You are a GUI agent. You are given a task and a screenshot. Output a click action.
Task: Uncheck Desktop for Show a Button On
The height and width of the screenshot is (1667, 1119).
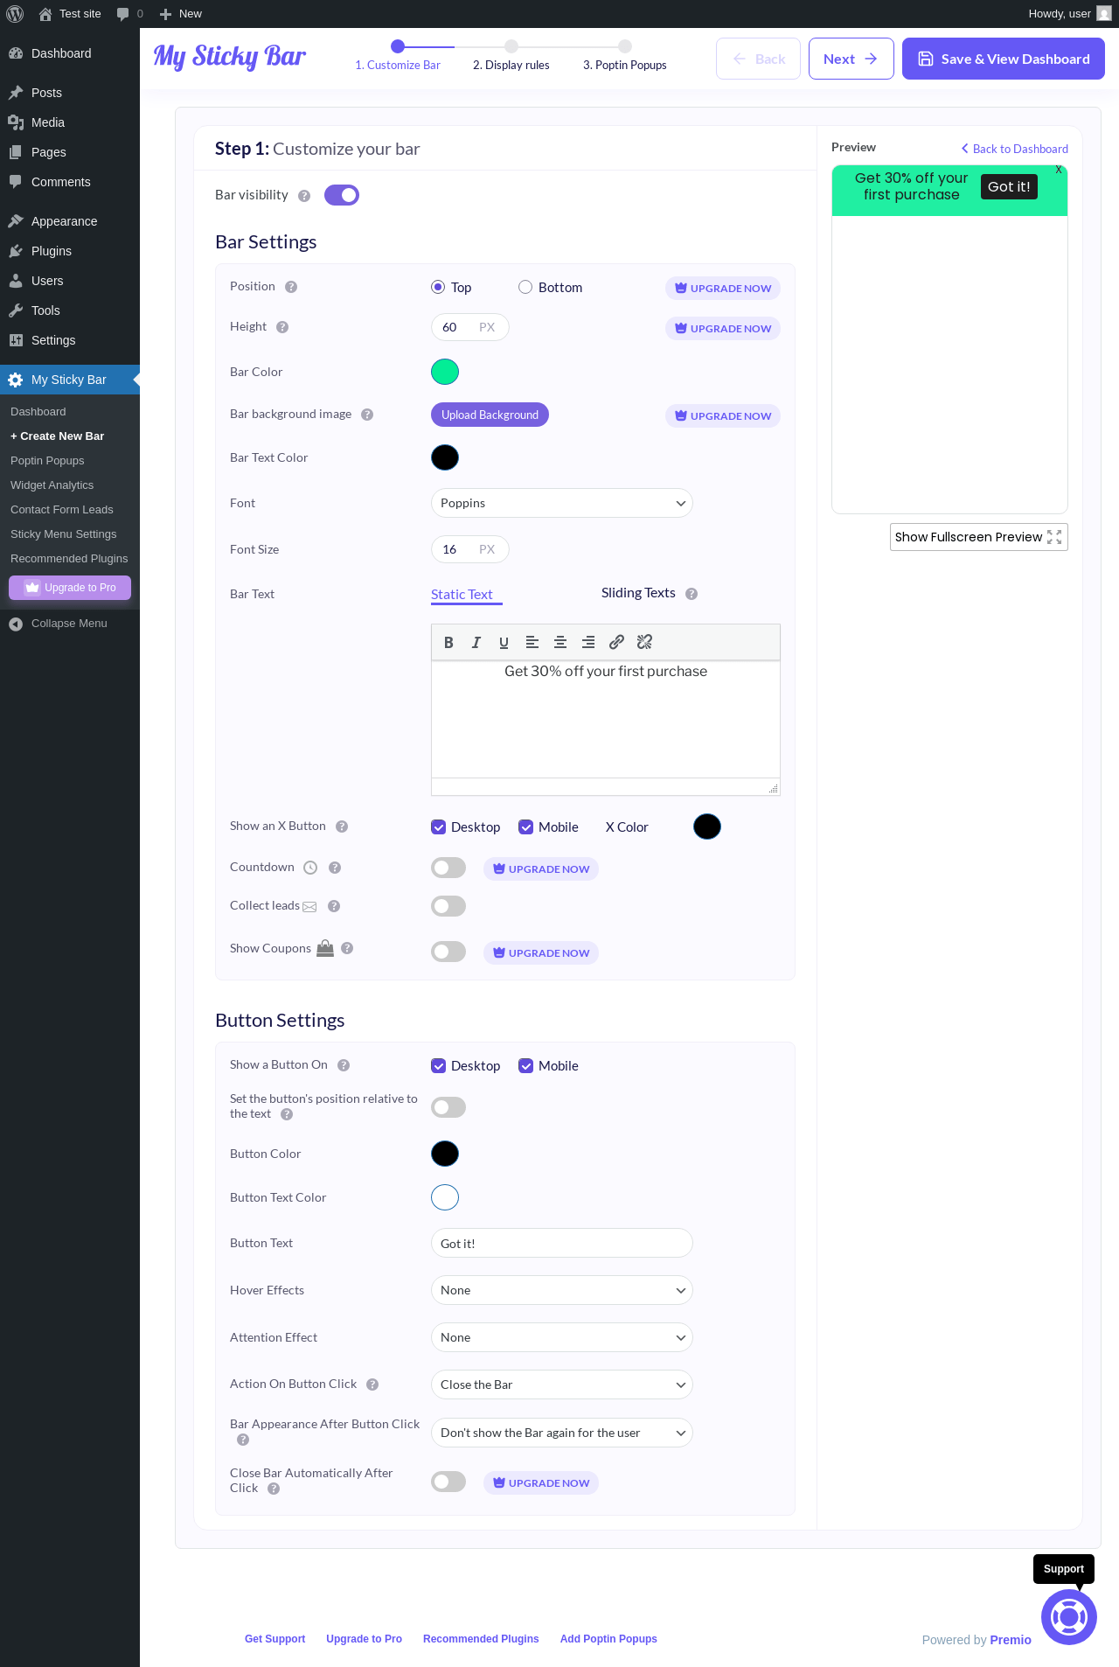point(439,1066)
